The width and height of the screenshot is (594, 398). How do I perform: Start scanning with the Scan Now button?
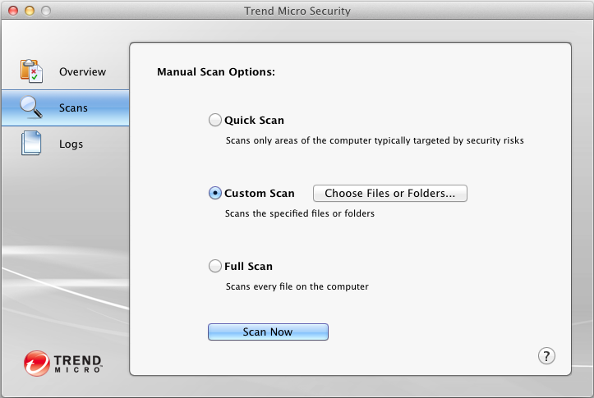pyautogui.click(x=268, y=332)
